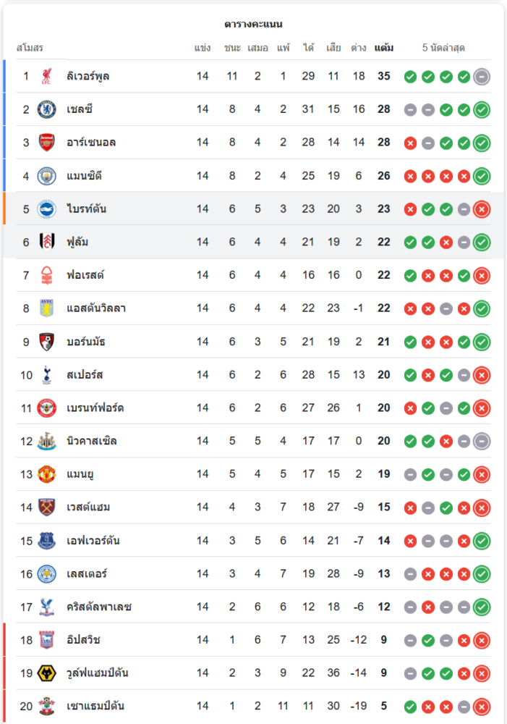Click the 5 นัดล่าสุด column header
The width and height of the screenshot is (507, 724).
pyautogui.click(x=443, y=49)
